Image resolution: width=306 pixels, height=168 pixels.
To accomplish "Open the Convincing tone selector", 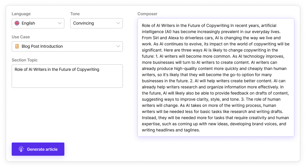I will click(97, 23).
